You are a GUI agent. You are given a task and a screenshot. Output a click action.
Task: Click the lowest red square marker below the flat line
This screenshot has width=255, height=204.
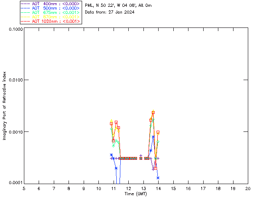pyautogui.click(x=156, y=168)
